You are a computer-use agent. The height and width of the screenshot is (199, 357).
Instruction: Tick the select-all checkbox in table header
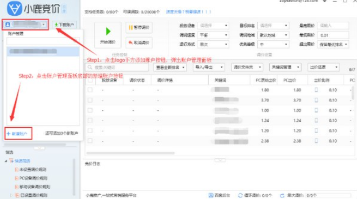pos(90,80)
